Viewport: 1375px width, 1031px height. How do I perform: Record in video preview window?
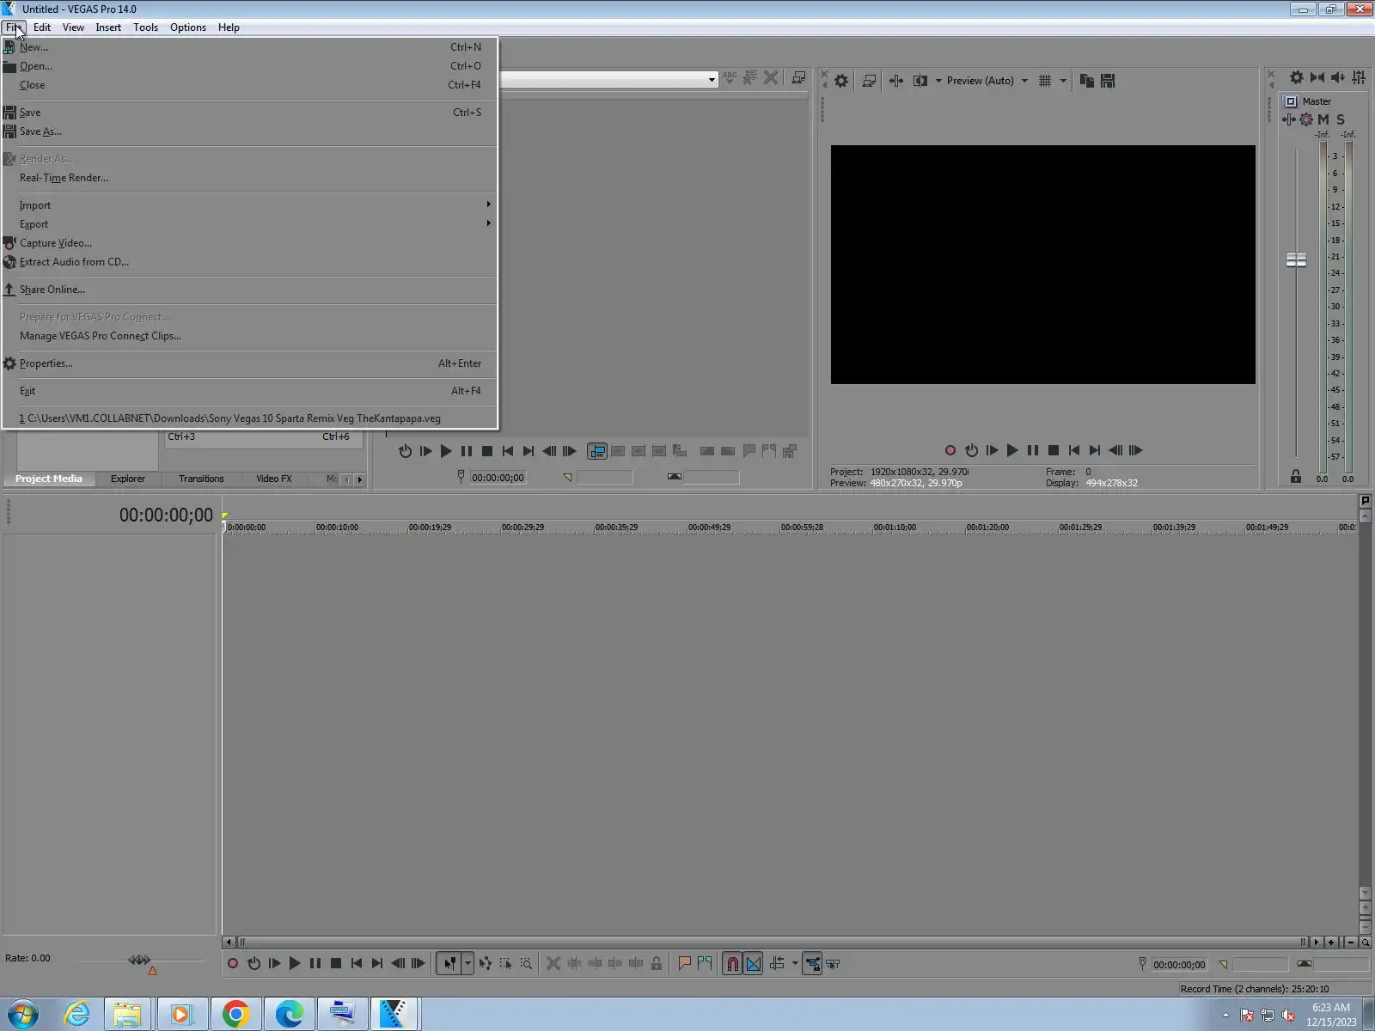tap(950, 450)
